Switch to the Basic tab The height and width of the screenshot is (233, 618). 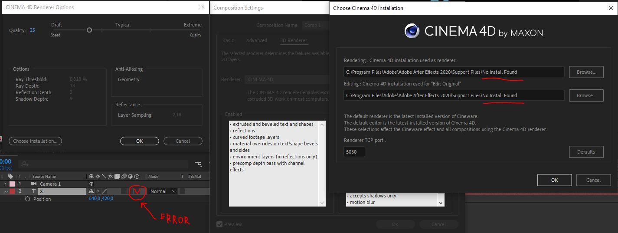(x=228, y=40)
